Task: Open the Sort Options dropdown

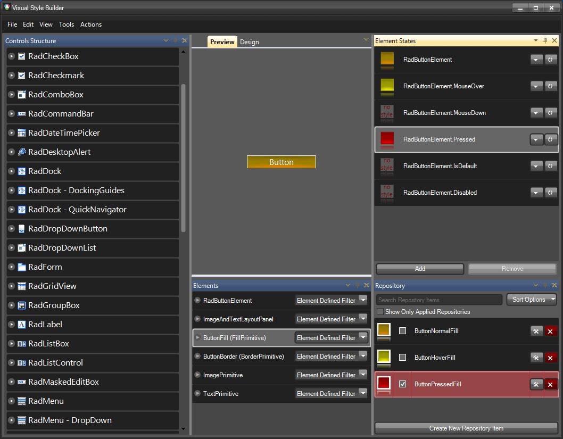Action: tap(532, 299)
